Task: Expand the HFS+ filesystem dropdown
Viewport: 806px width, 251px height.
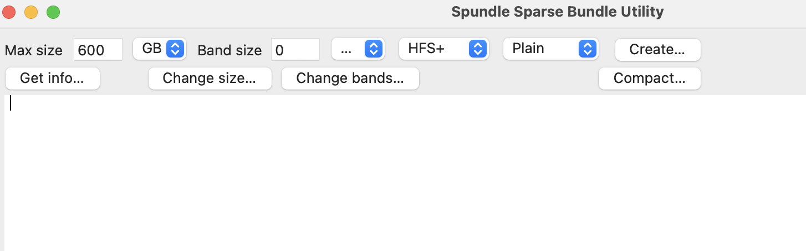Action: (443, 49)
